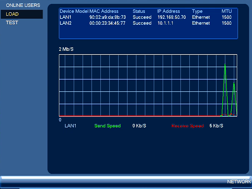Image resolution: width=252 pixels, height=189 pixels.
Task: Click the NETWORK label in bottom bar
Action: 239,182
